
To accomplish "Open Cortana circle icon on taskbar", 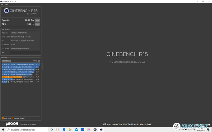I will point(52,130).
